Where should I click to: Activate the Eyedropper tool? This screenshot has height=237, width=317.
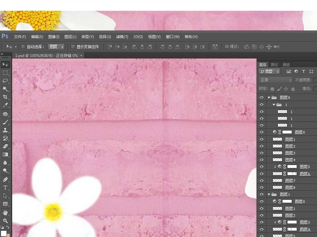click(x=5, y=105)
